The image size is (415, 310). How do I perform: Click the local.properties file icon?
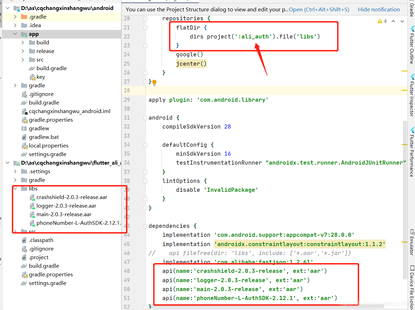[24, 146]
